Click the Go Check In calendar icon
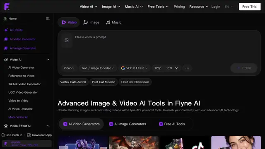 (x=3, y=135)
